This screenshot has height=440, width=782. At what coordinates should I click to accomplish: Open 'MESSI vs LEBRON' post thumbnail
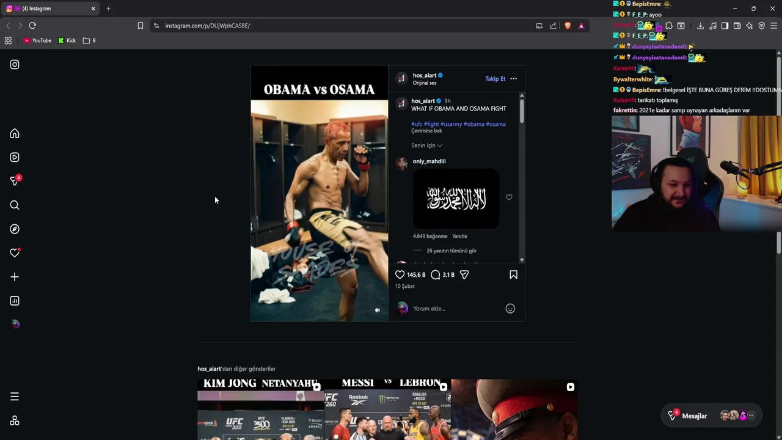[x=388, y=409]
